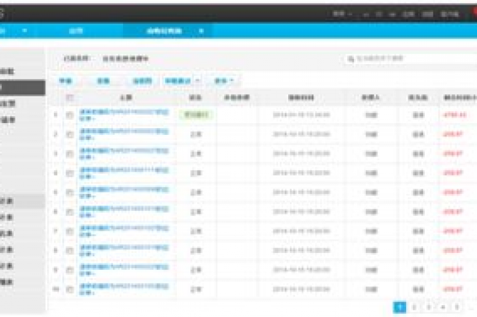The height and width of the screenshot is (317, 477).
Task: Tick the checkbox in table row 1
Action: (70, 115)
